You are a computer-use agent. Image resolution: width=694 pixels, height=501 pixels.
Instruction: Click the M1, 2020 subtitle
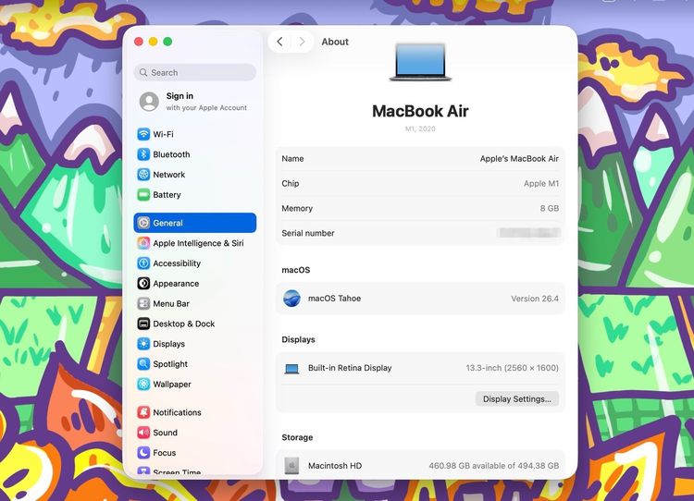click(420, 128)
